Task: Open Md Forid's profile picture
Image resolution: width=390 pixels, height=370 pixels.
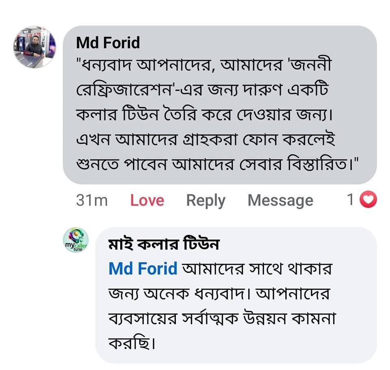Action: [x=35, y=47]
